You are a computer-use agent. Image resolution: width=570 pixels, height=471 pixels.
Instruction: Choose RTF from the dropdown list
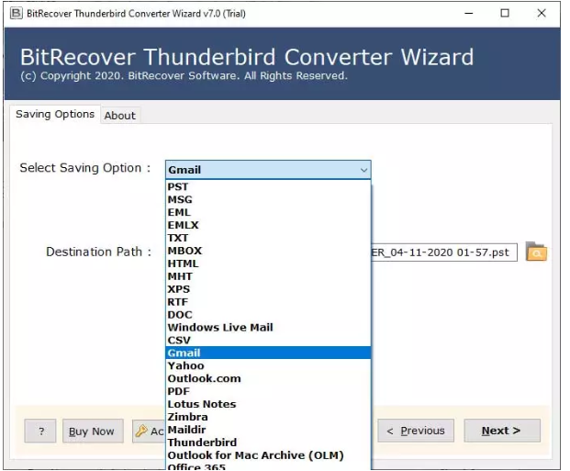click(268, 301)
